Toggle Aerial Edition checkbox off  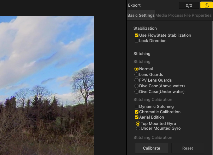coord(136,117)
